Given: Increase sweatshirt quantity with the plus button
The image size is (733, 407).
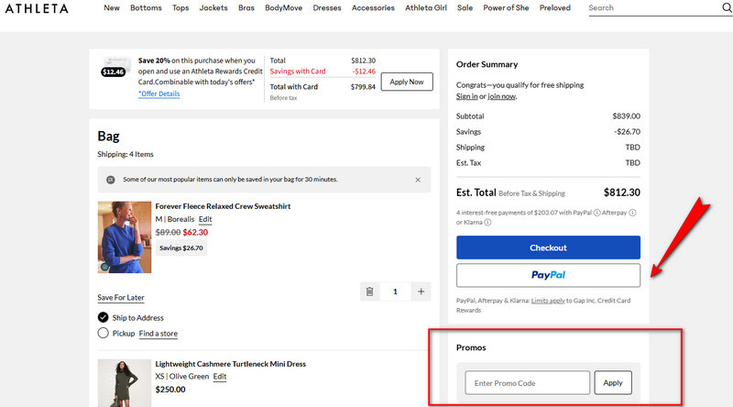Looking at the screenshot, I should point(421,291).
